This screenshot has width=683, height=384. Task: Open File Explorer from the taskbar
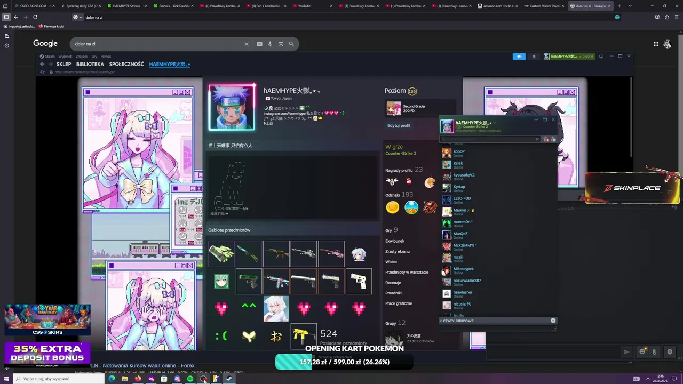point(125,379)
